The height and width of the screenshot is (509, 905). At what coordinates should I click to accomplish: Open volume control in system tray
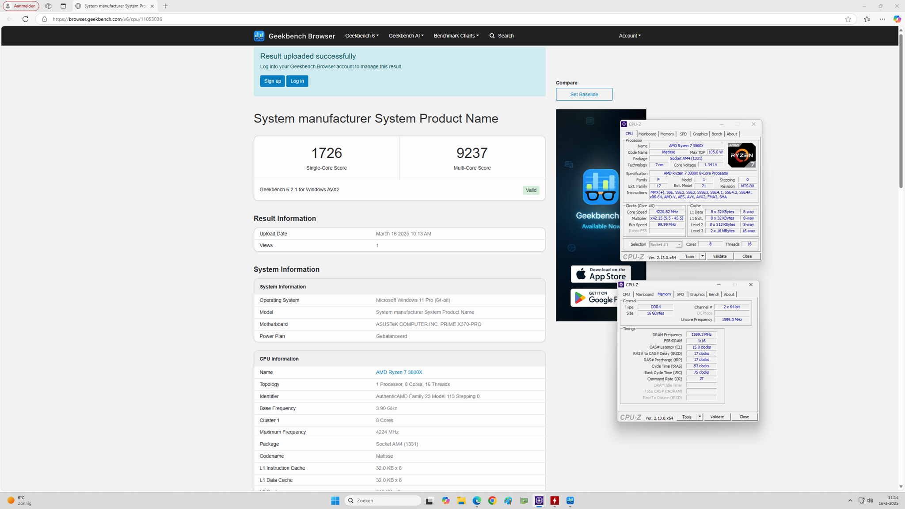(870, 501)
